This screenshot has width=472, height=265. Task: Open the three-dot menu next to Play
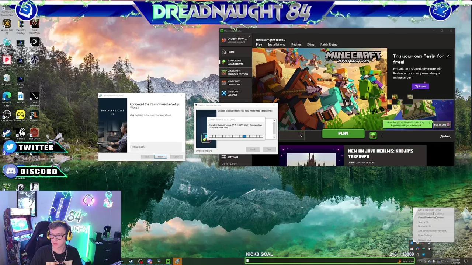381,136
